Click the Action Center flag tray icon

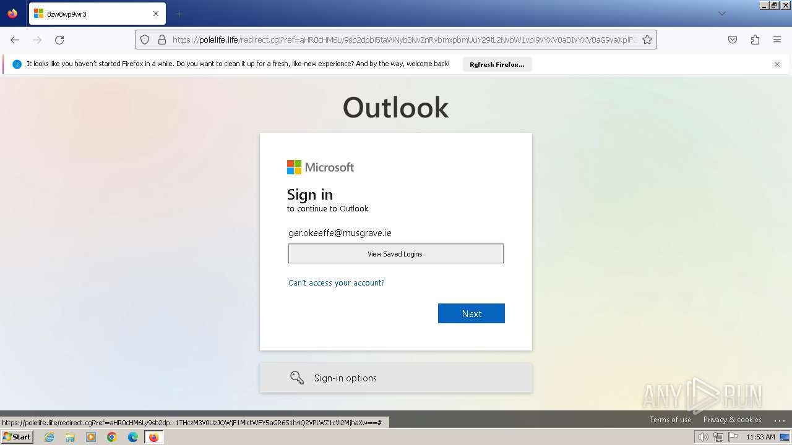pyautogui.click(x=733, y=437)
